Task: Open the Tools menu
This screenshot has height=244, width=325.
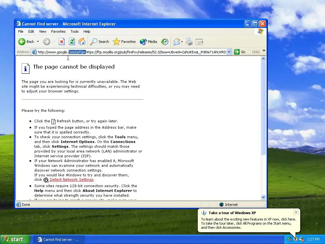Action: pyautogui.click(x=74, y=31)
